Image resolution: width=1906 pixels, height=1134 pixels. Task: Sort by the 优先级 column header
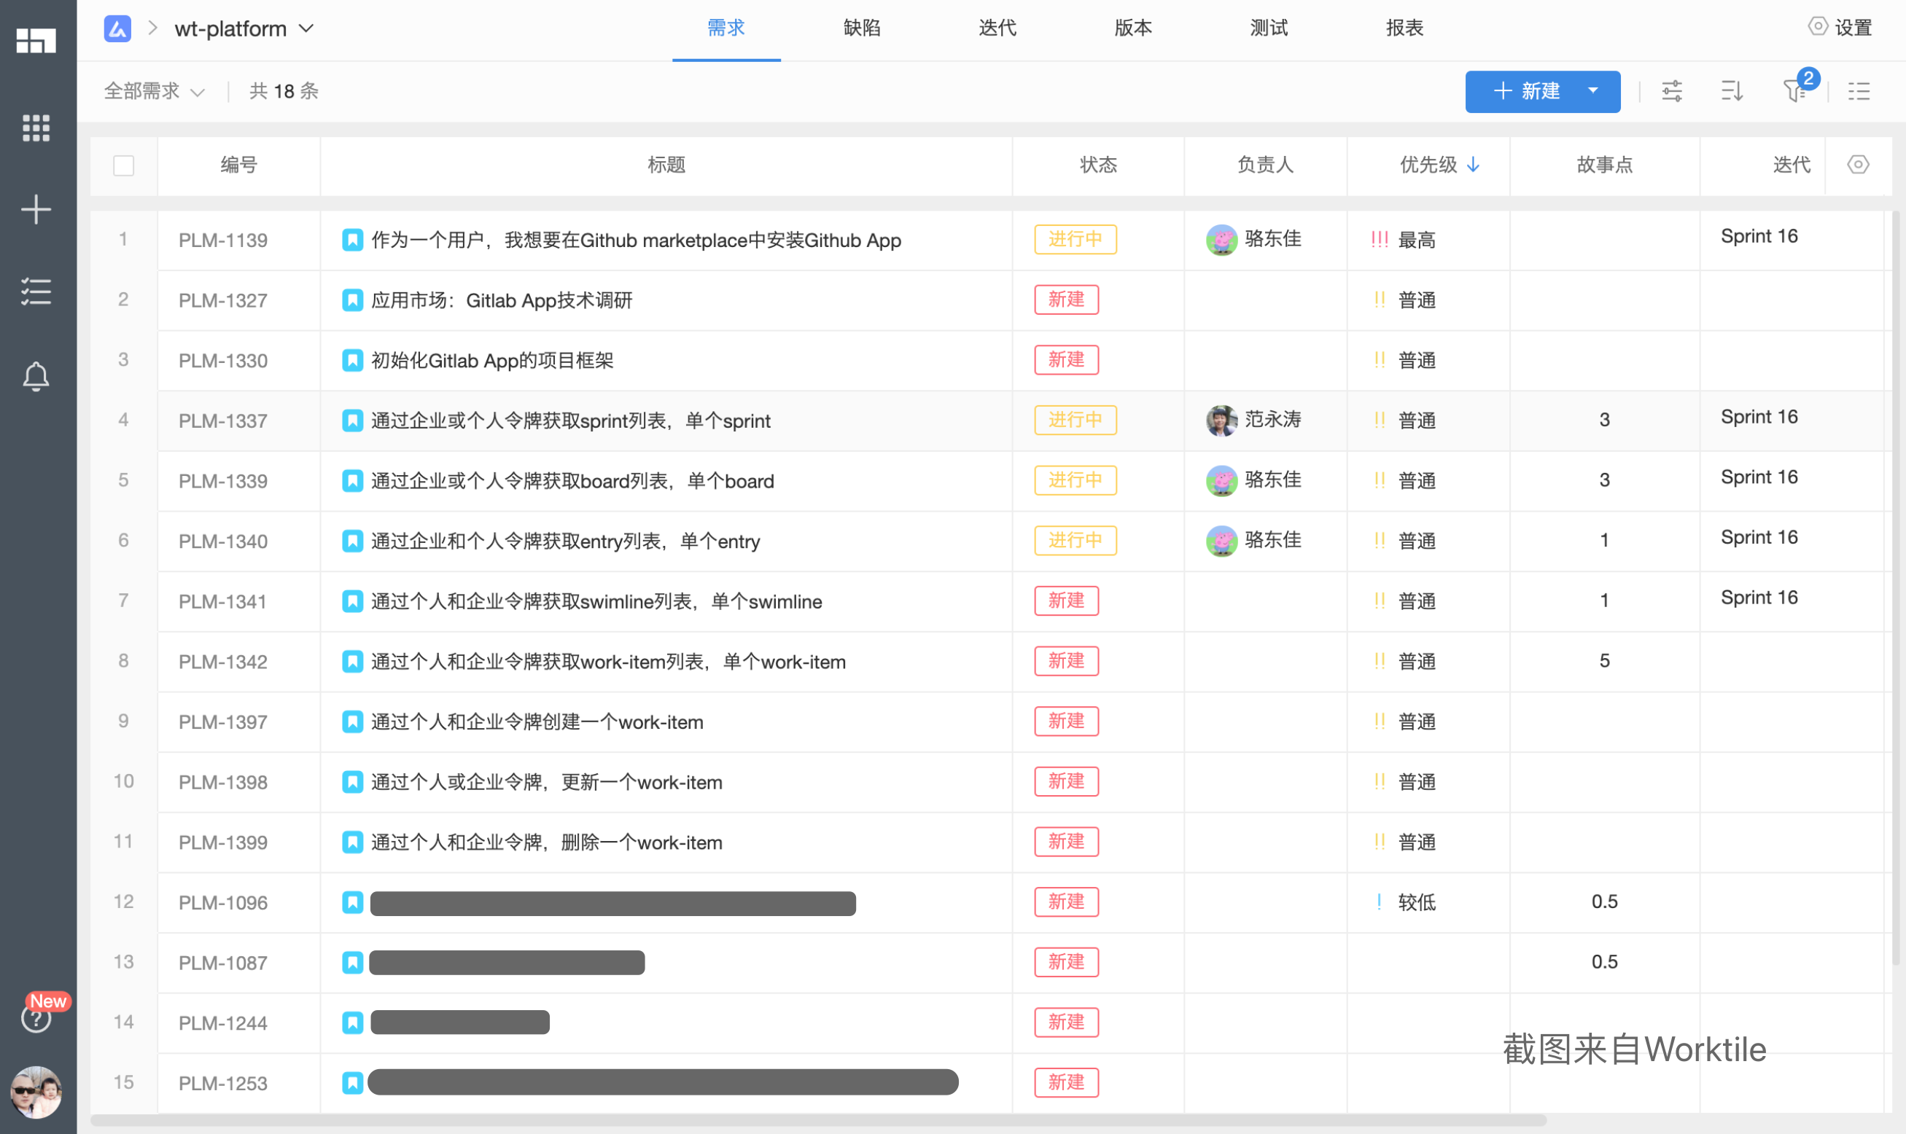[x=1428, y=165]
